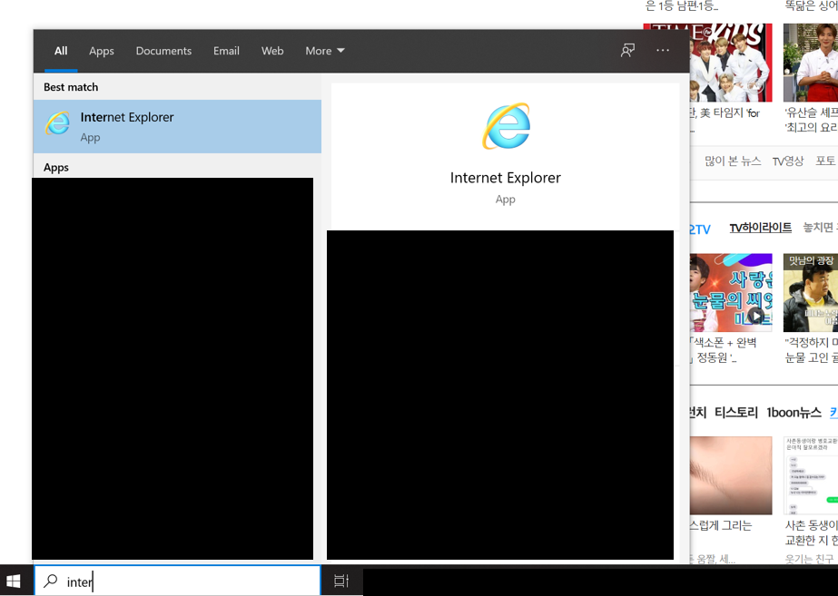Open Internet Explorer best match result

tap(177, 127)
